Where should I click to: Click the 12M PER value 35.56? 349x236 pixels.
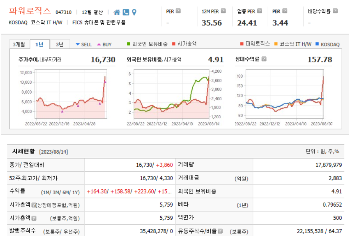click(212, 23)
